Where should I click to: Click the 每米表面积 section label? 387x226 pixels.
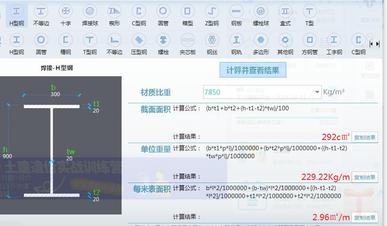(x=152, y=189)
